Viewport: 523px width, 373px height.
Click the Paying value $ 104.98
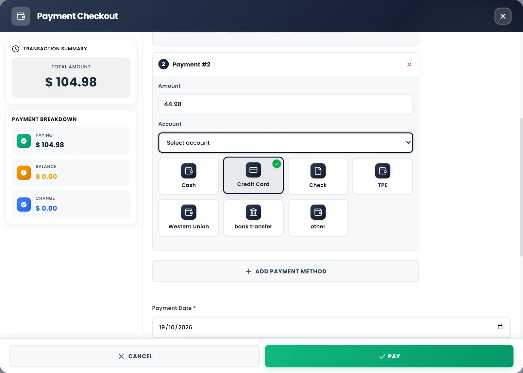50,145
